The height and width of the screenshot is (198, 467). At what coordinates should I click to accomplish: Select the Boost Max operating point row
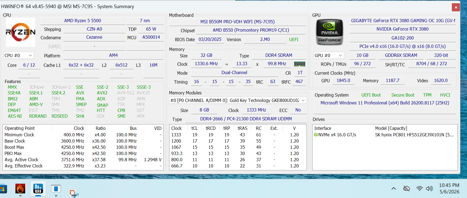click(x=83, y=147)
